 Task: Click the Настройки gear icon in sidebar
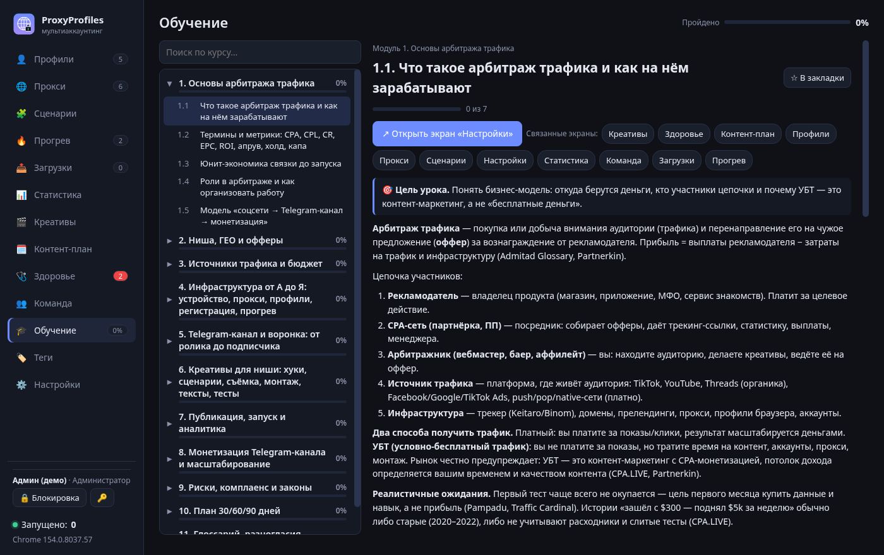tap(21, 385)
